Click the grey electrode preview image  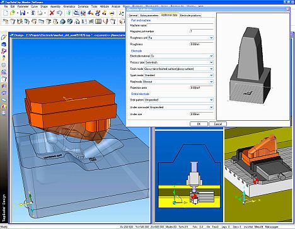pos(253,67)
